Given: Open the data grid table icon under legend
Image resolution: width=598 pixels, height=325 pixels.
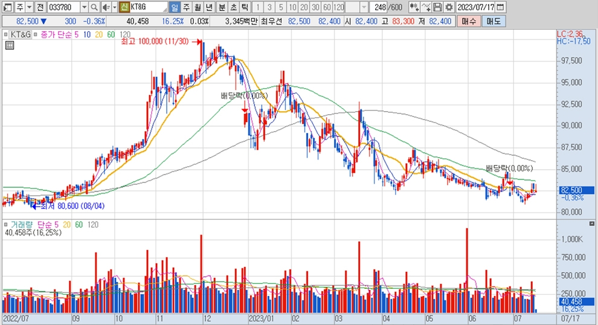Looking at the screenshot, I should (x=10, y=45).
